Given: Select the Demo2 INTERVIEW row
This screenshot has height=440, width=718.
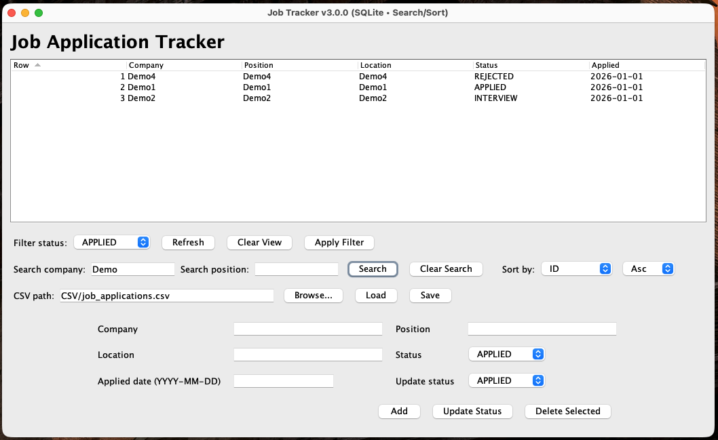Looking at the screenshot, I should [271, 98].
